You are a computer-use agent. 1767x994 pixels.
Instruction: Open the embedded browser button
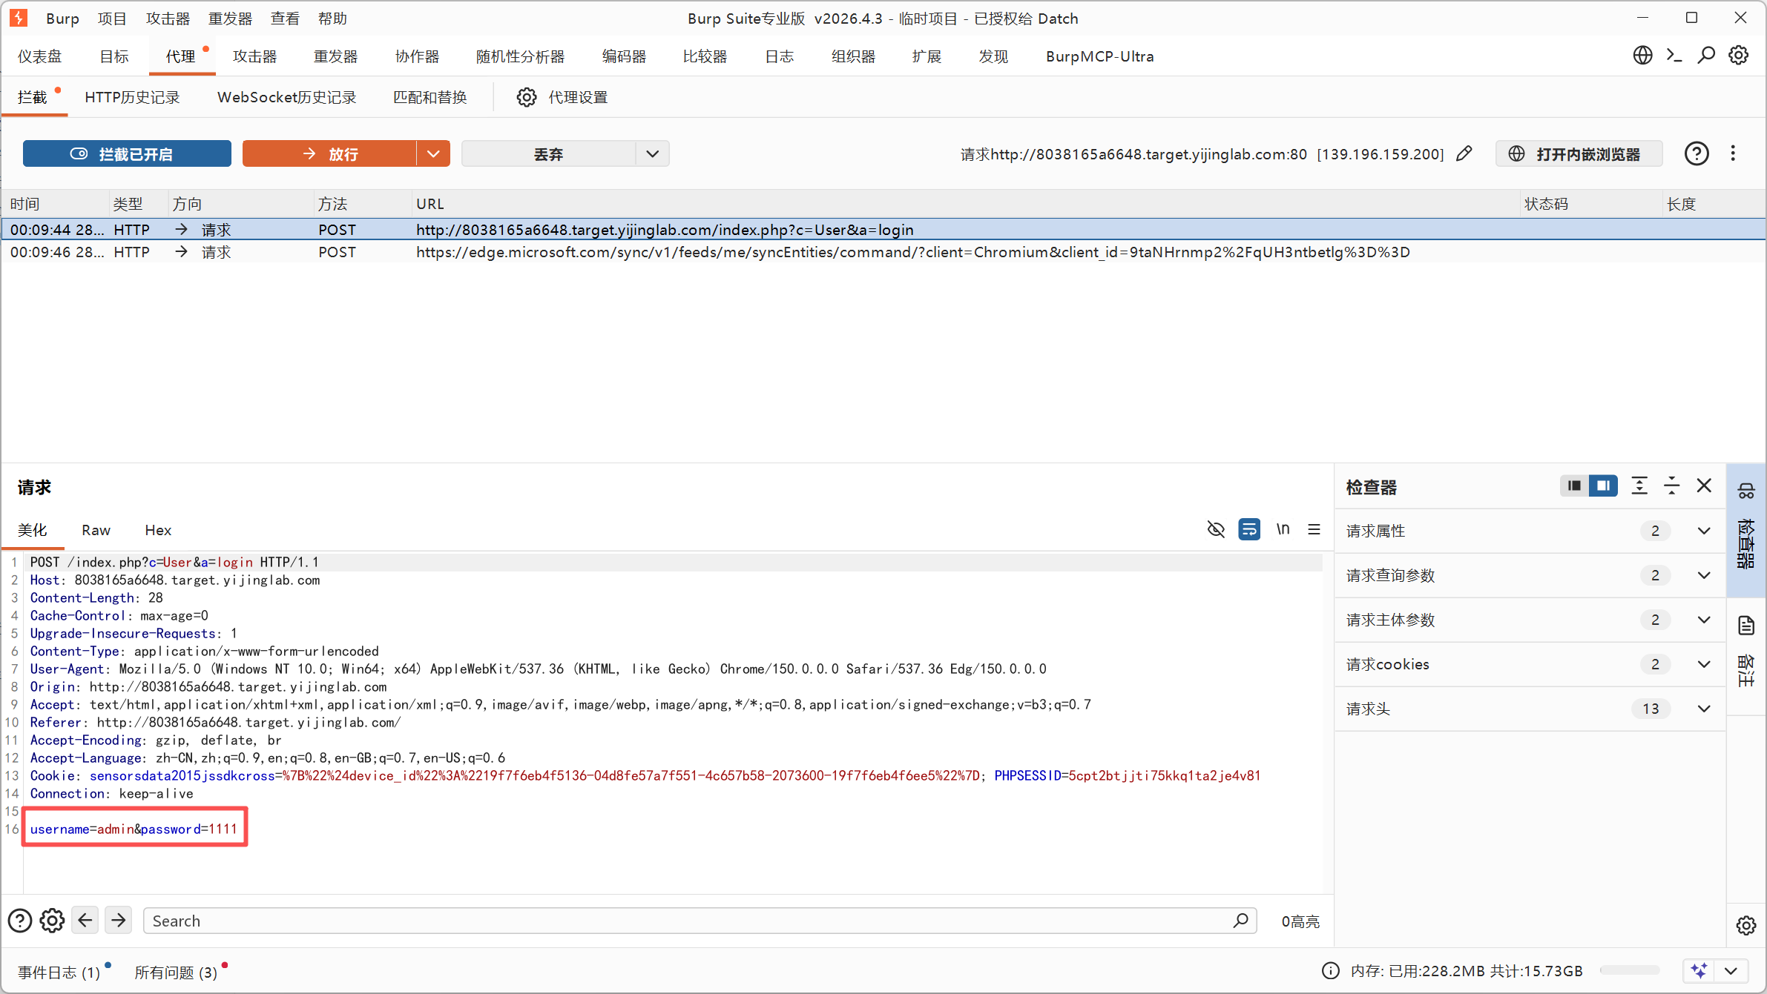1579,153
